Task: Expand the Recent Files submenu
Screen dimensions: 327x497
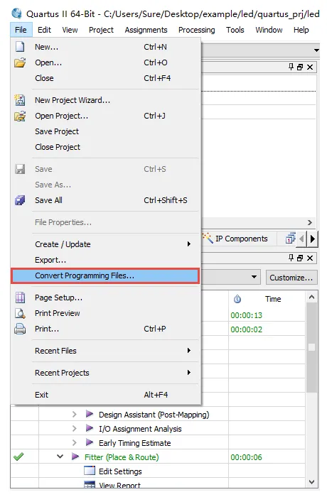Action: (x=189, y=351)
